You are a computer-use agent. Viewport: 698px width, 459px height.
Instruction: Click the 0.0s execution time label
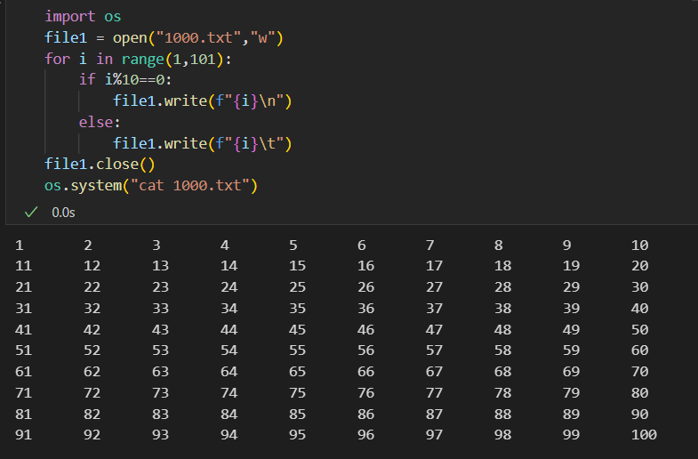pyautogui.click(x=63, y=212)
